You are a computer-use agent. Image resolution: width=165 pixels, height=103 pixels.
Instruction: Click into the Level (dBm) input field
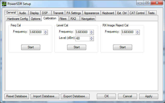pyautogui.click(x=82, y=39)
